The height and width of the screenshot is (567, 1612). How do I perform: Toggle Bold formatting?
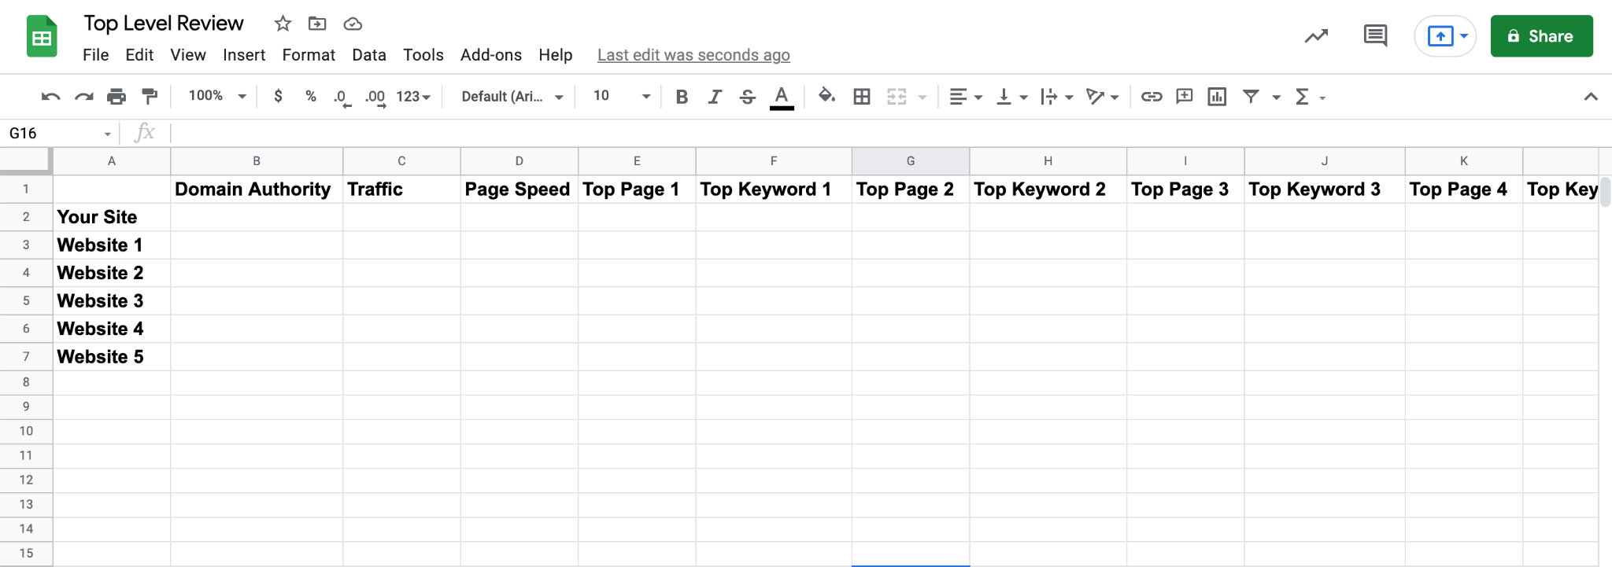[682, 97]
